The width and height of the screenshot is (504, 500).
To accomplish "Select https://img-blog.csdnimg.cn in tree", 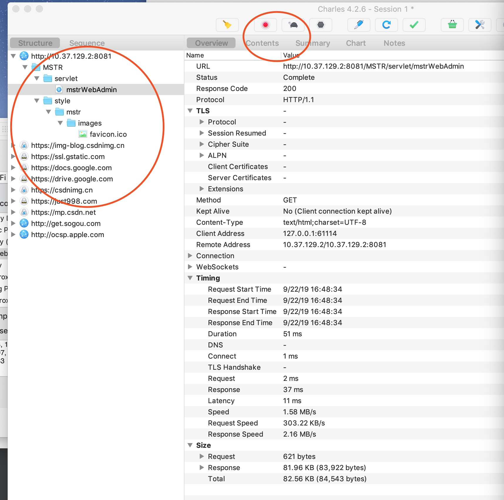I will tap(78, 145).
